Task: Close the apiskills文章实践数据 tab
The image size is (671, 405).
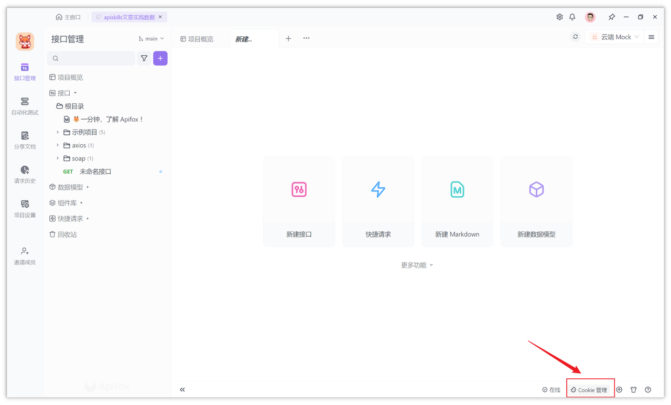Action: 160,17
